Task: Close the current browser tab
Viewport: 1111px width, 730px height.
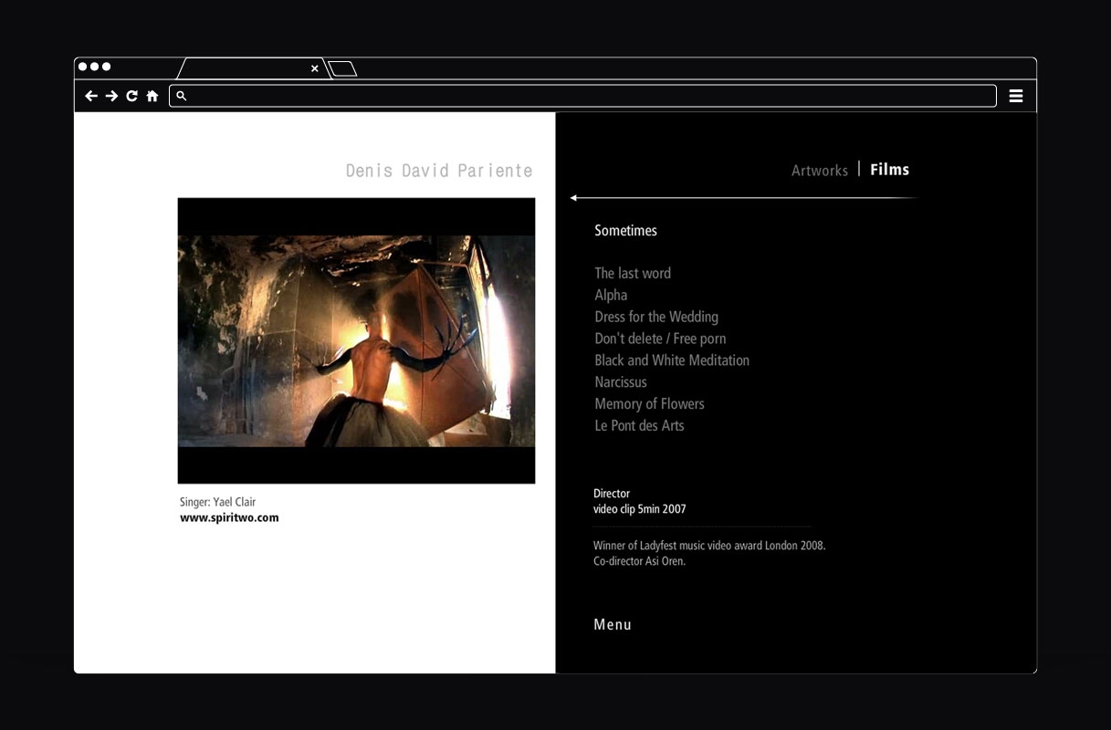Action: pyautogui.click(x=315, y=68)
